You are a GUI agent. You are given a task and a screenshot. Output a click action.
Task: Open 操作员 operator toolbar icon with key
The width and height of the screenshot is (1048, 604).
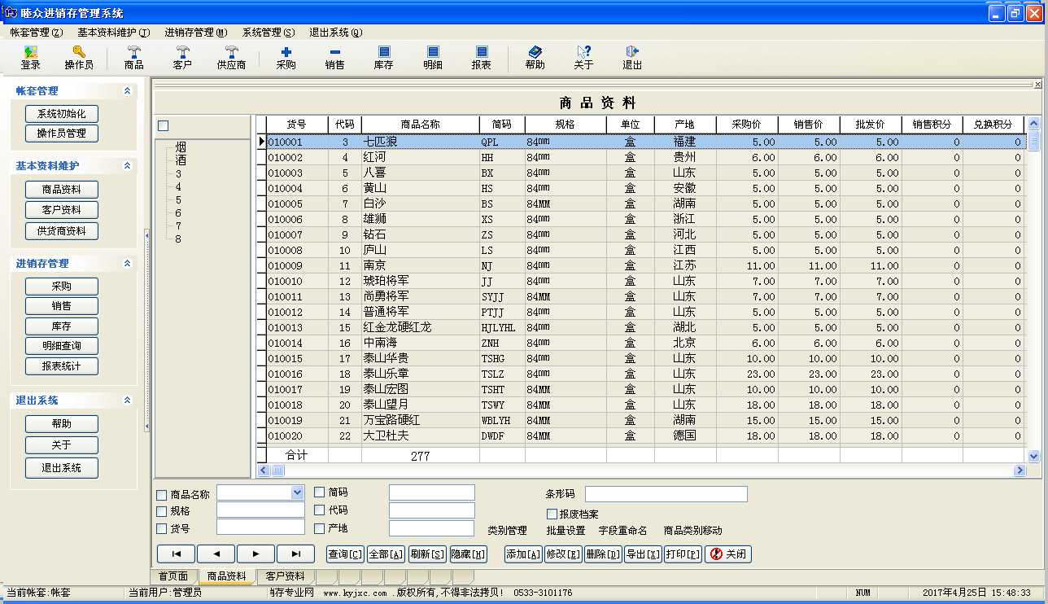coord(79,57)
